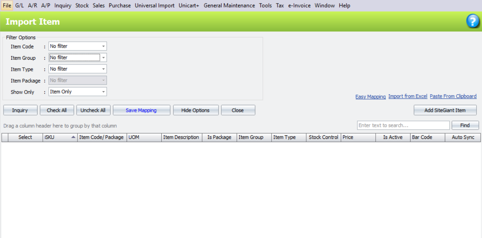
Task: Open the General Maintenance menu
Action: click(x=229, y=6)
